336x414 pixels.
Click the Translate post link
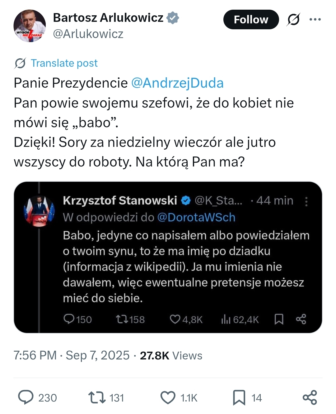tap(64, 63)
